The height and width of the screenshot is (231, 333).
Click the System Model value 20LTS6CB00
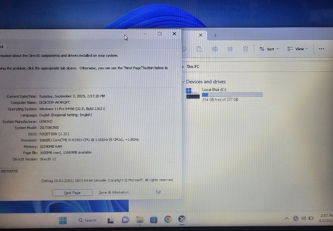49,128
